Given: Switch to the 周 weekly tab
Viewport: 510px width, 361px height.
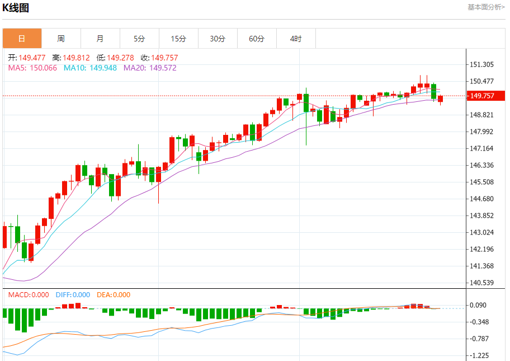Looking at the screenshot, I should [x=61, y=39].
